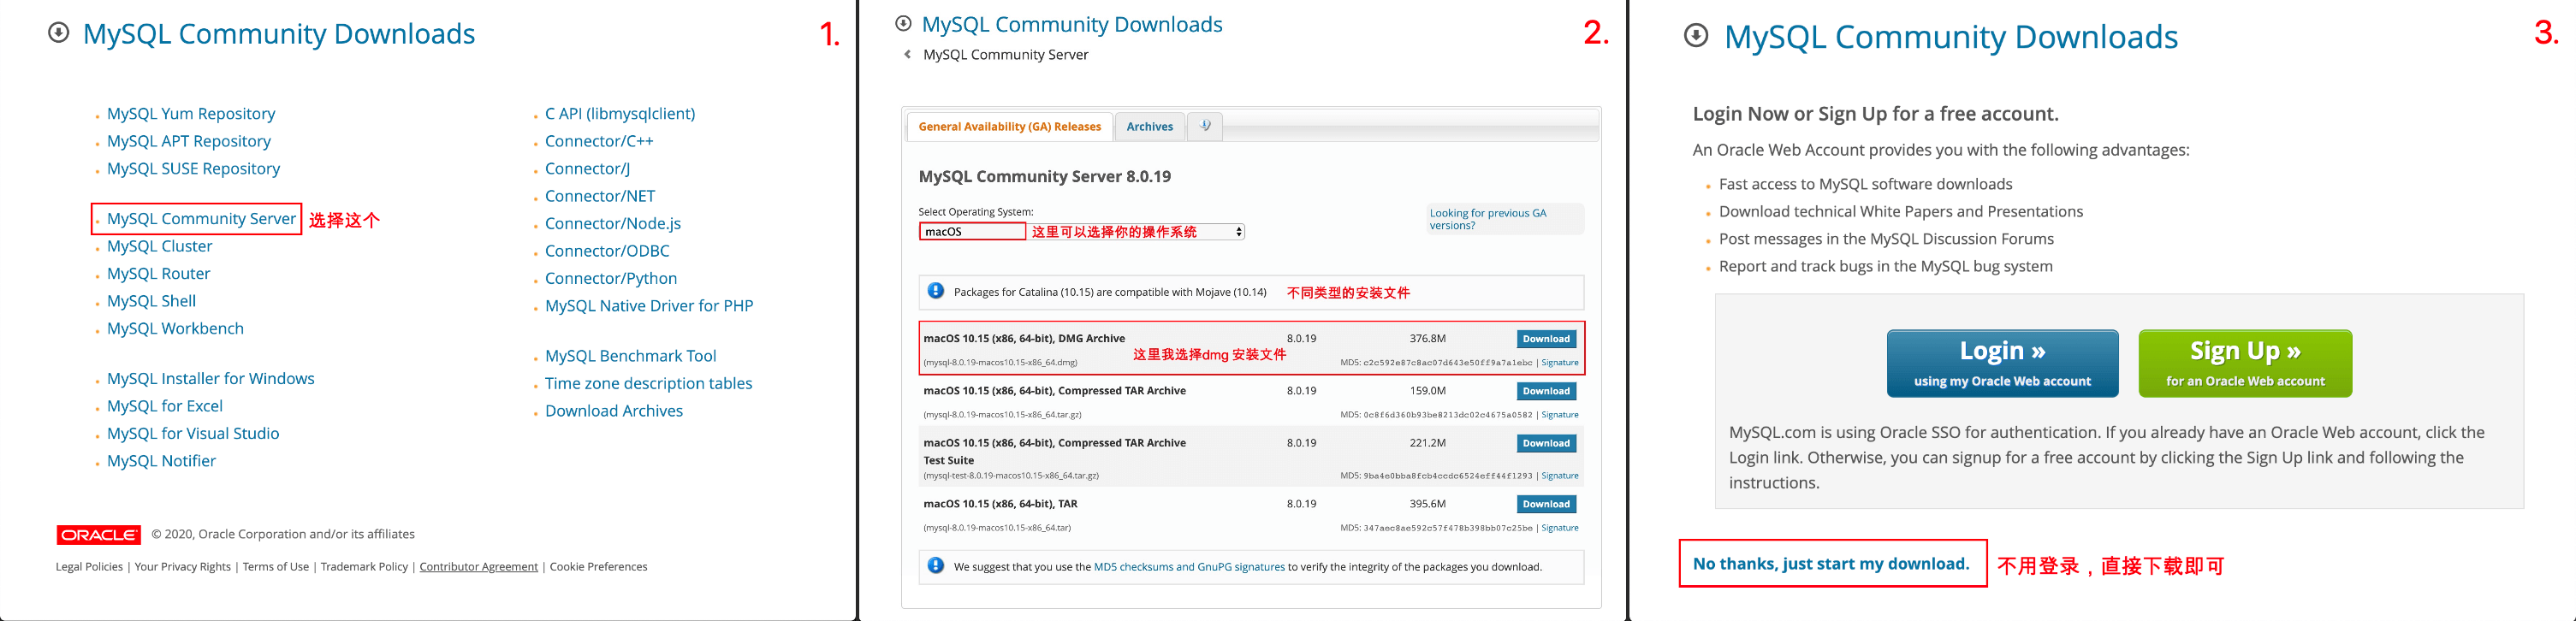Click the info icon beside the Catalina packages note
Image resolution: width=2576 pixels, height=621 pixels.
coord(936,291)
